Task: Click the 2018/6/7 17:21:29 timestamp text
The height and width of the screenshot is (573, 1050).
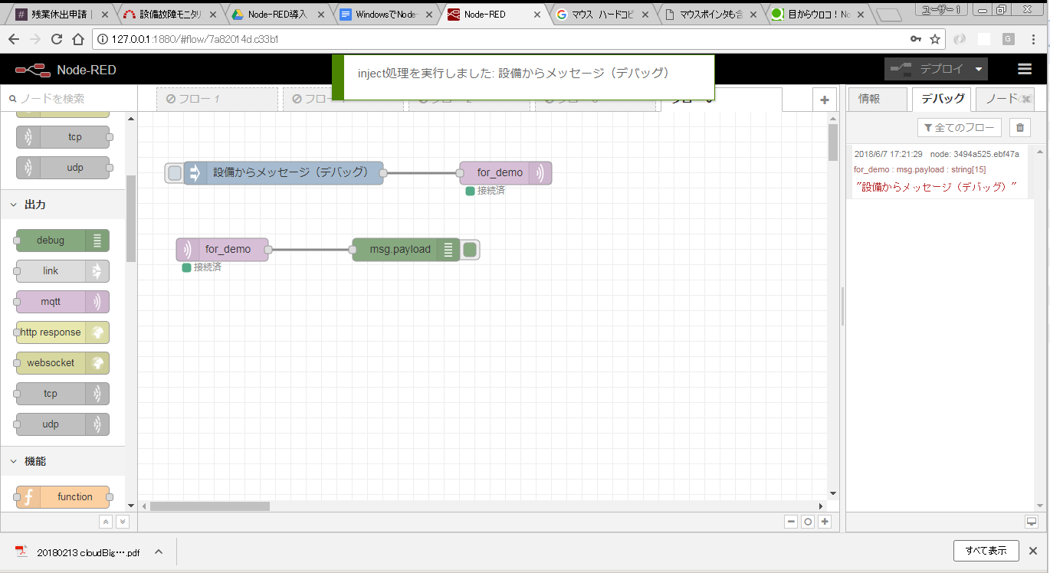Action: [x=888, y=154]
